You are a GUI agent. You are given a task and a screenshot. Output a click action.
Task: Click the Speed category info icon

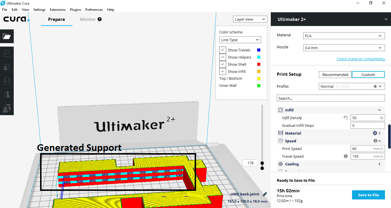click(375, 141)
